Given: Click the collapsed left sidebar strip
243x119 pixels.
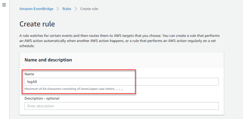Looking at the screenshot, I should 5,62.
